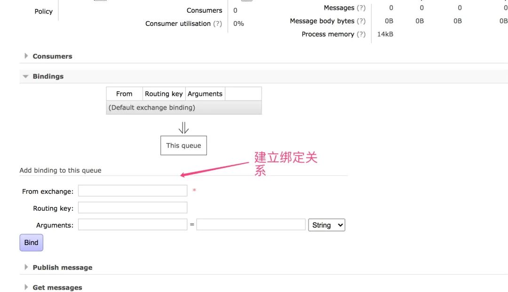Screen dimensions: 508x292
Task: Click the This queue box
Action: coord(183,146)
